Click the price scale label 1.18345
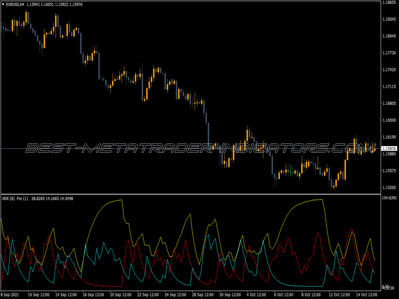399x299 pixels. click(389, 19)
